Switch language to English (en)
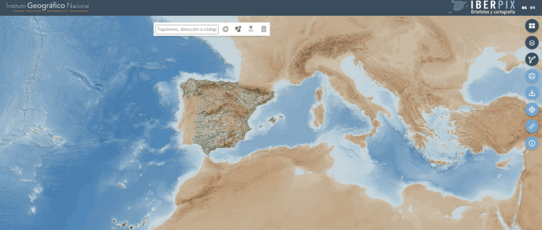542x230 pixels. pos(532,8)
